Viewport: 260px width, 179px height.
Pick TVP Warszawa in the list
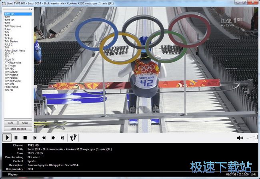(x=13, y=26)
